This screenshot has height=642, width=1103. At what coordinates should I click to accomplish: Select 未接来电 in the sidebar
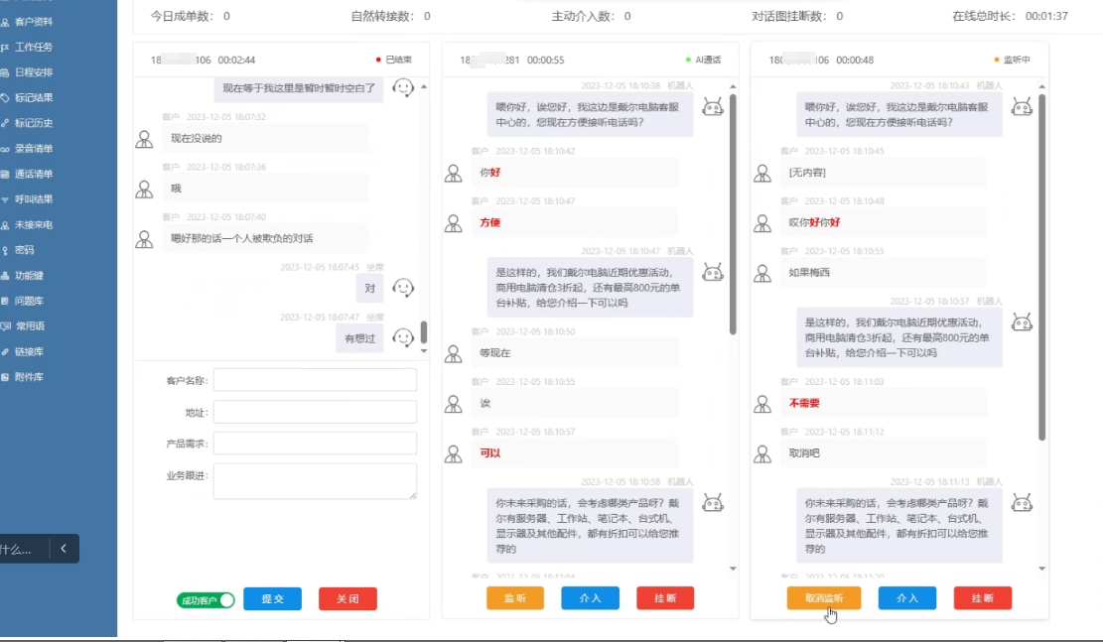pyautogui.click(x=34, y=225)
